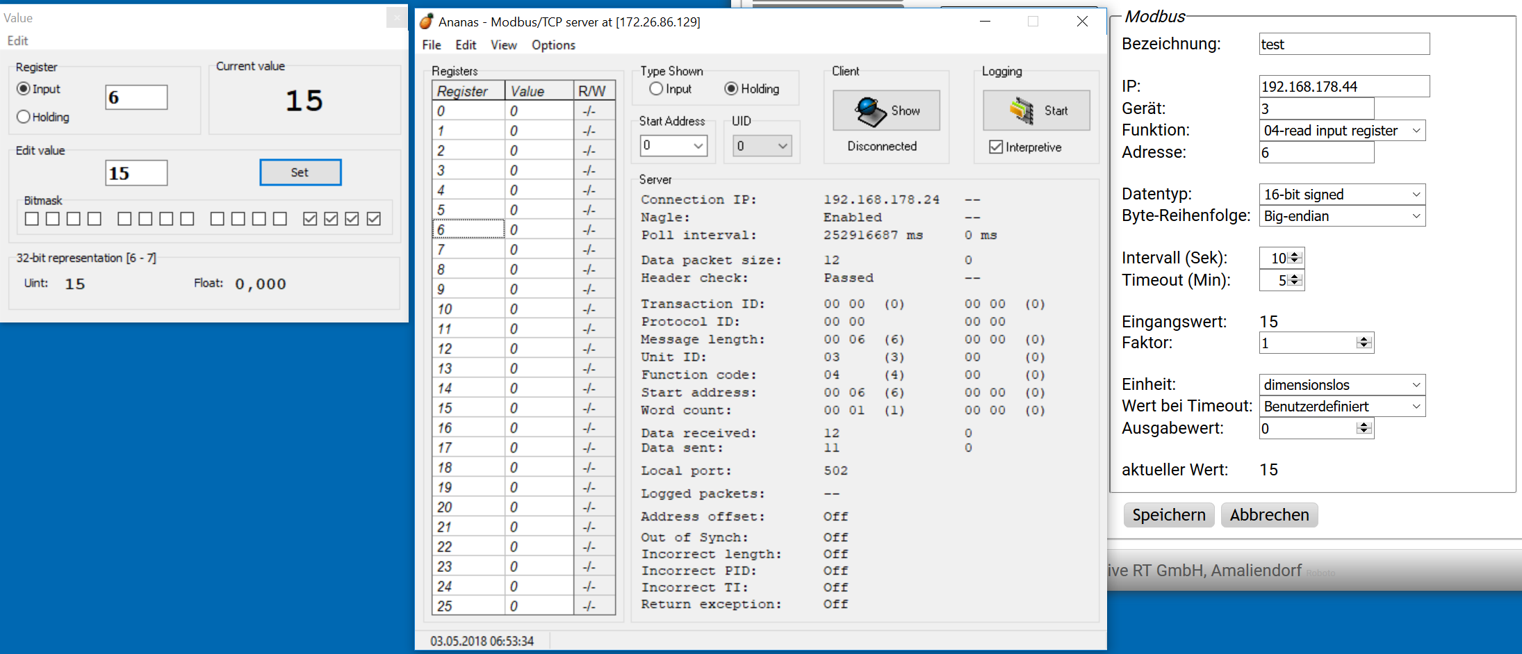Click the Speichern button
This screenshot has width=1522, height=654.
(1169, 515)
